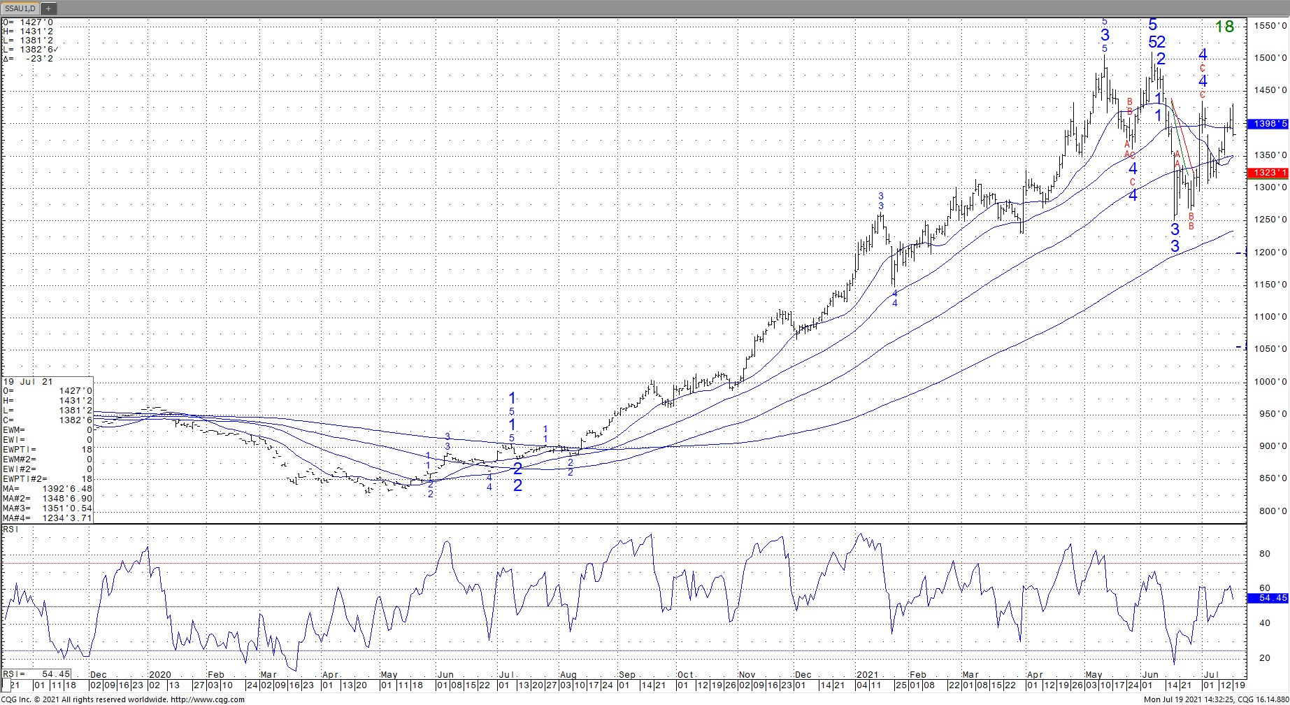Click the RSI study label

(x=11, y=529)
